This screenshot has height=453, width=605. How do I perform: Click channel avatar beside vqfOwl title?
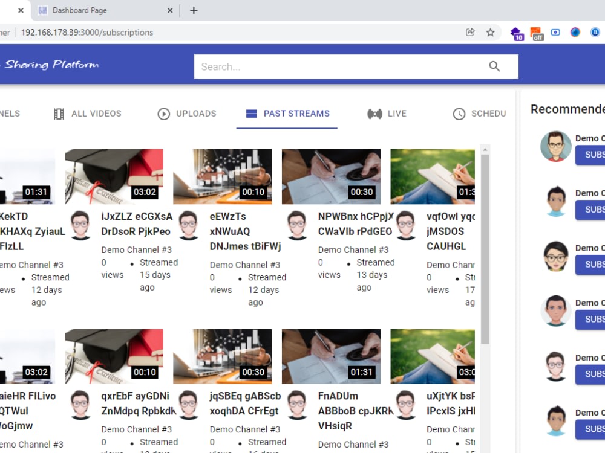click(406, 225)
